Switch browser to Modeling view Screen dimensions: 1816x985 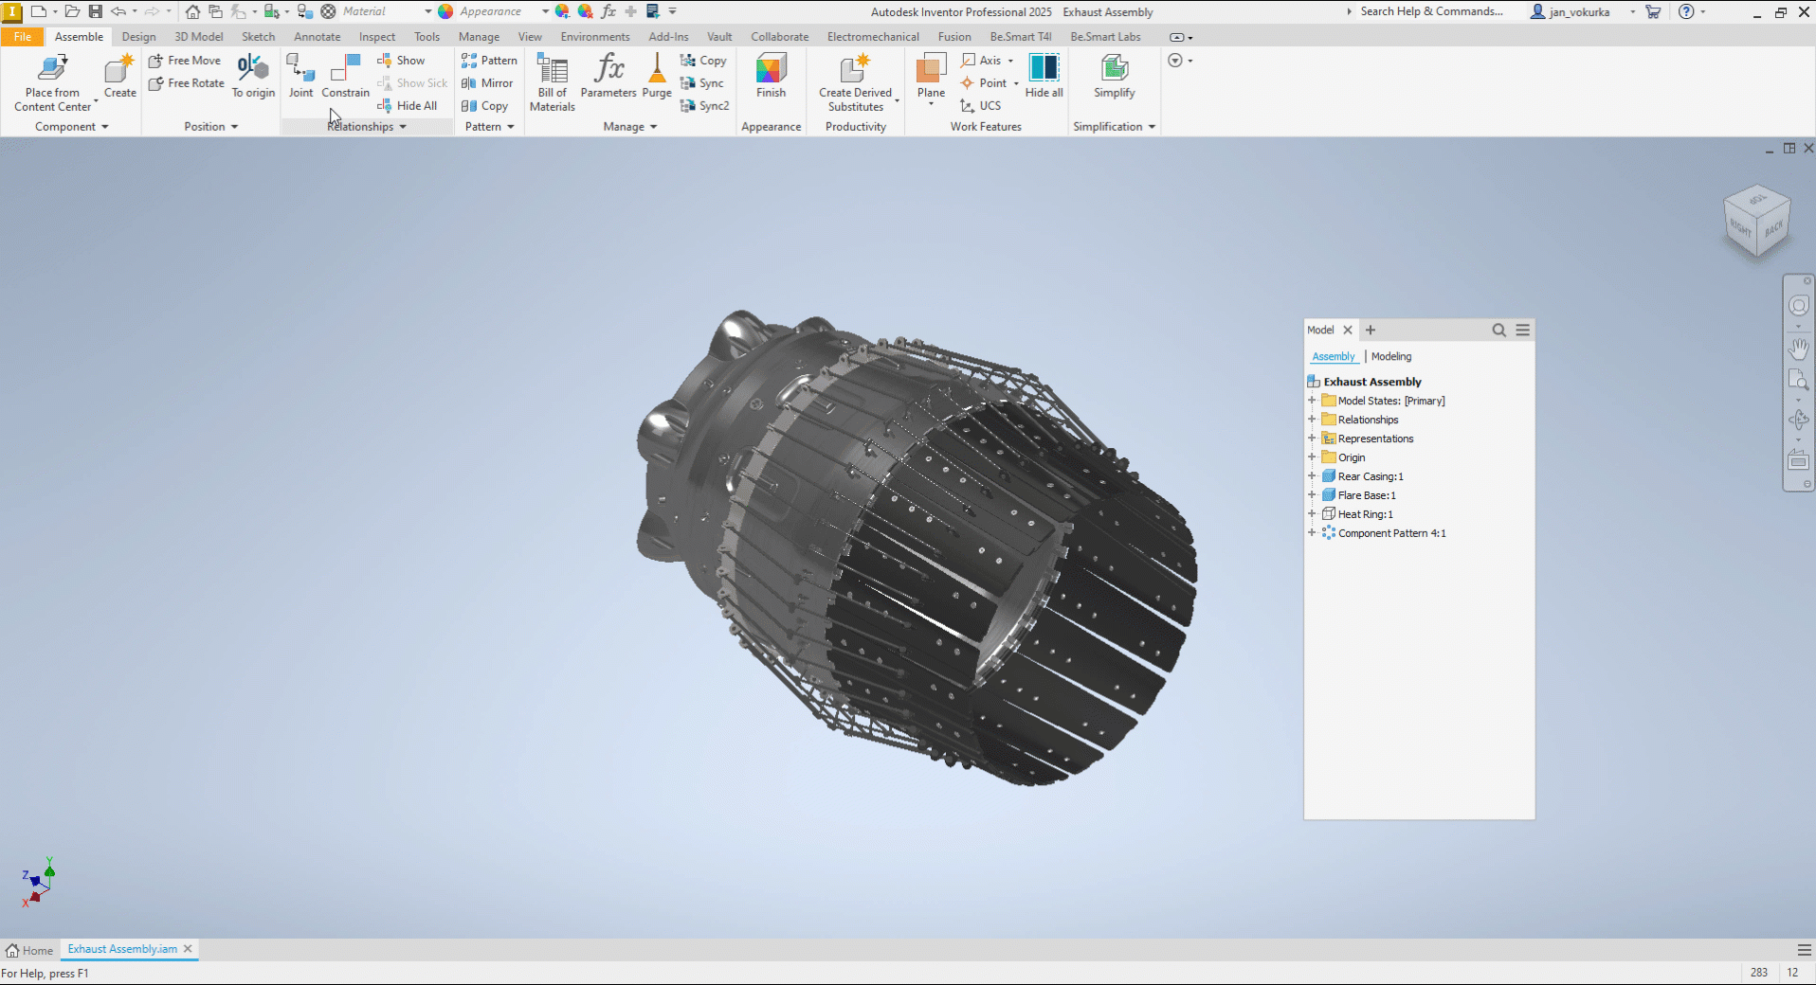point(1390,357)
